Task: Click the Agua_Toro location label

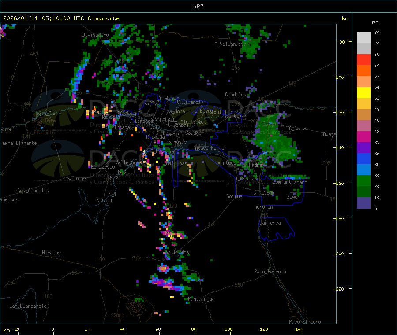Action: click(47, 114)
